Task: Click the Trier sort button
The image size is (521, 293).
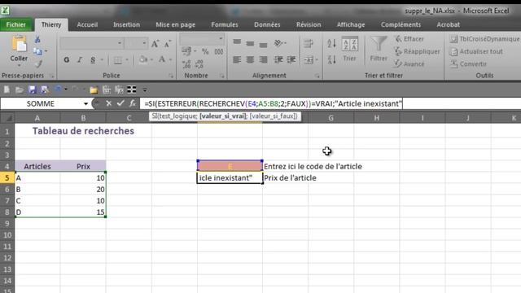Action: tap(349, 49)
